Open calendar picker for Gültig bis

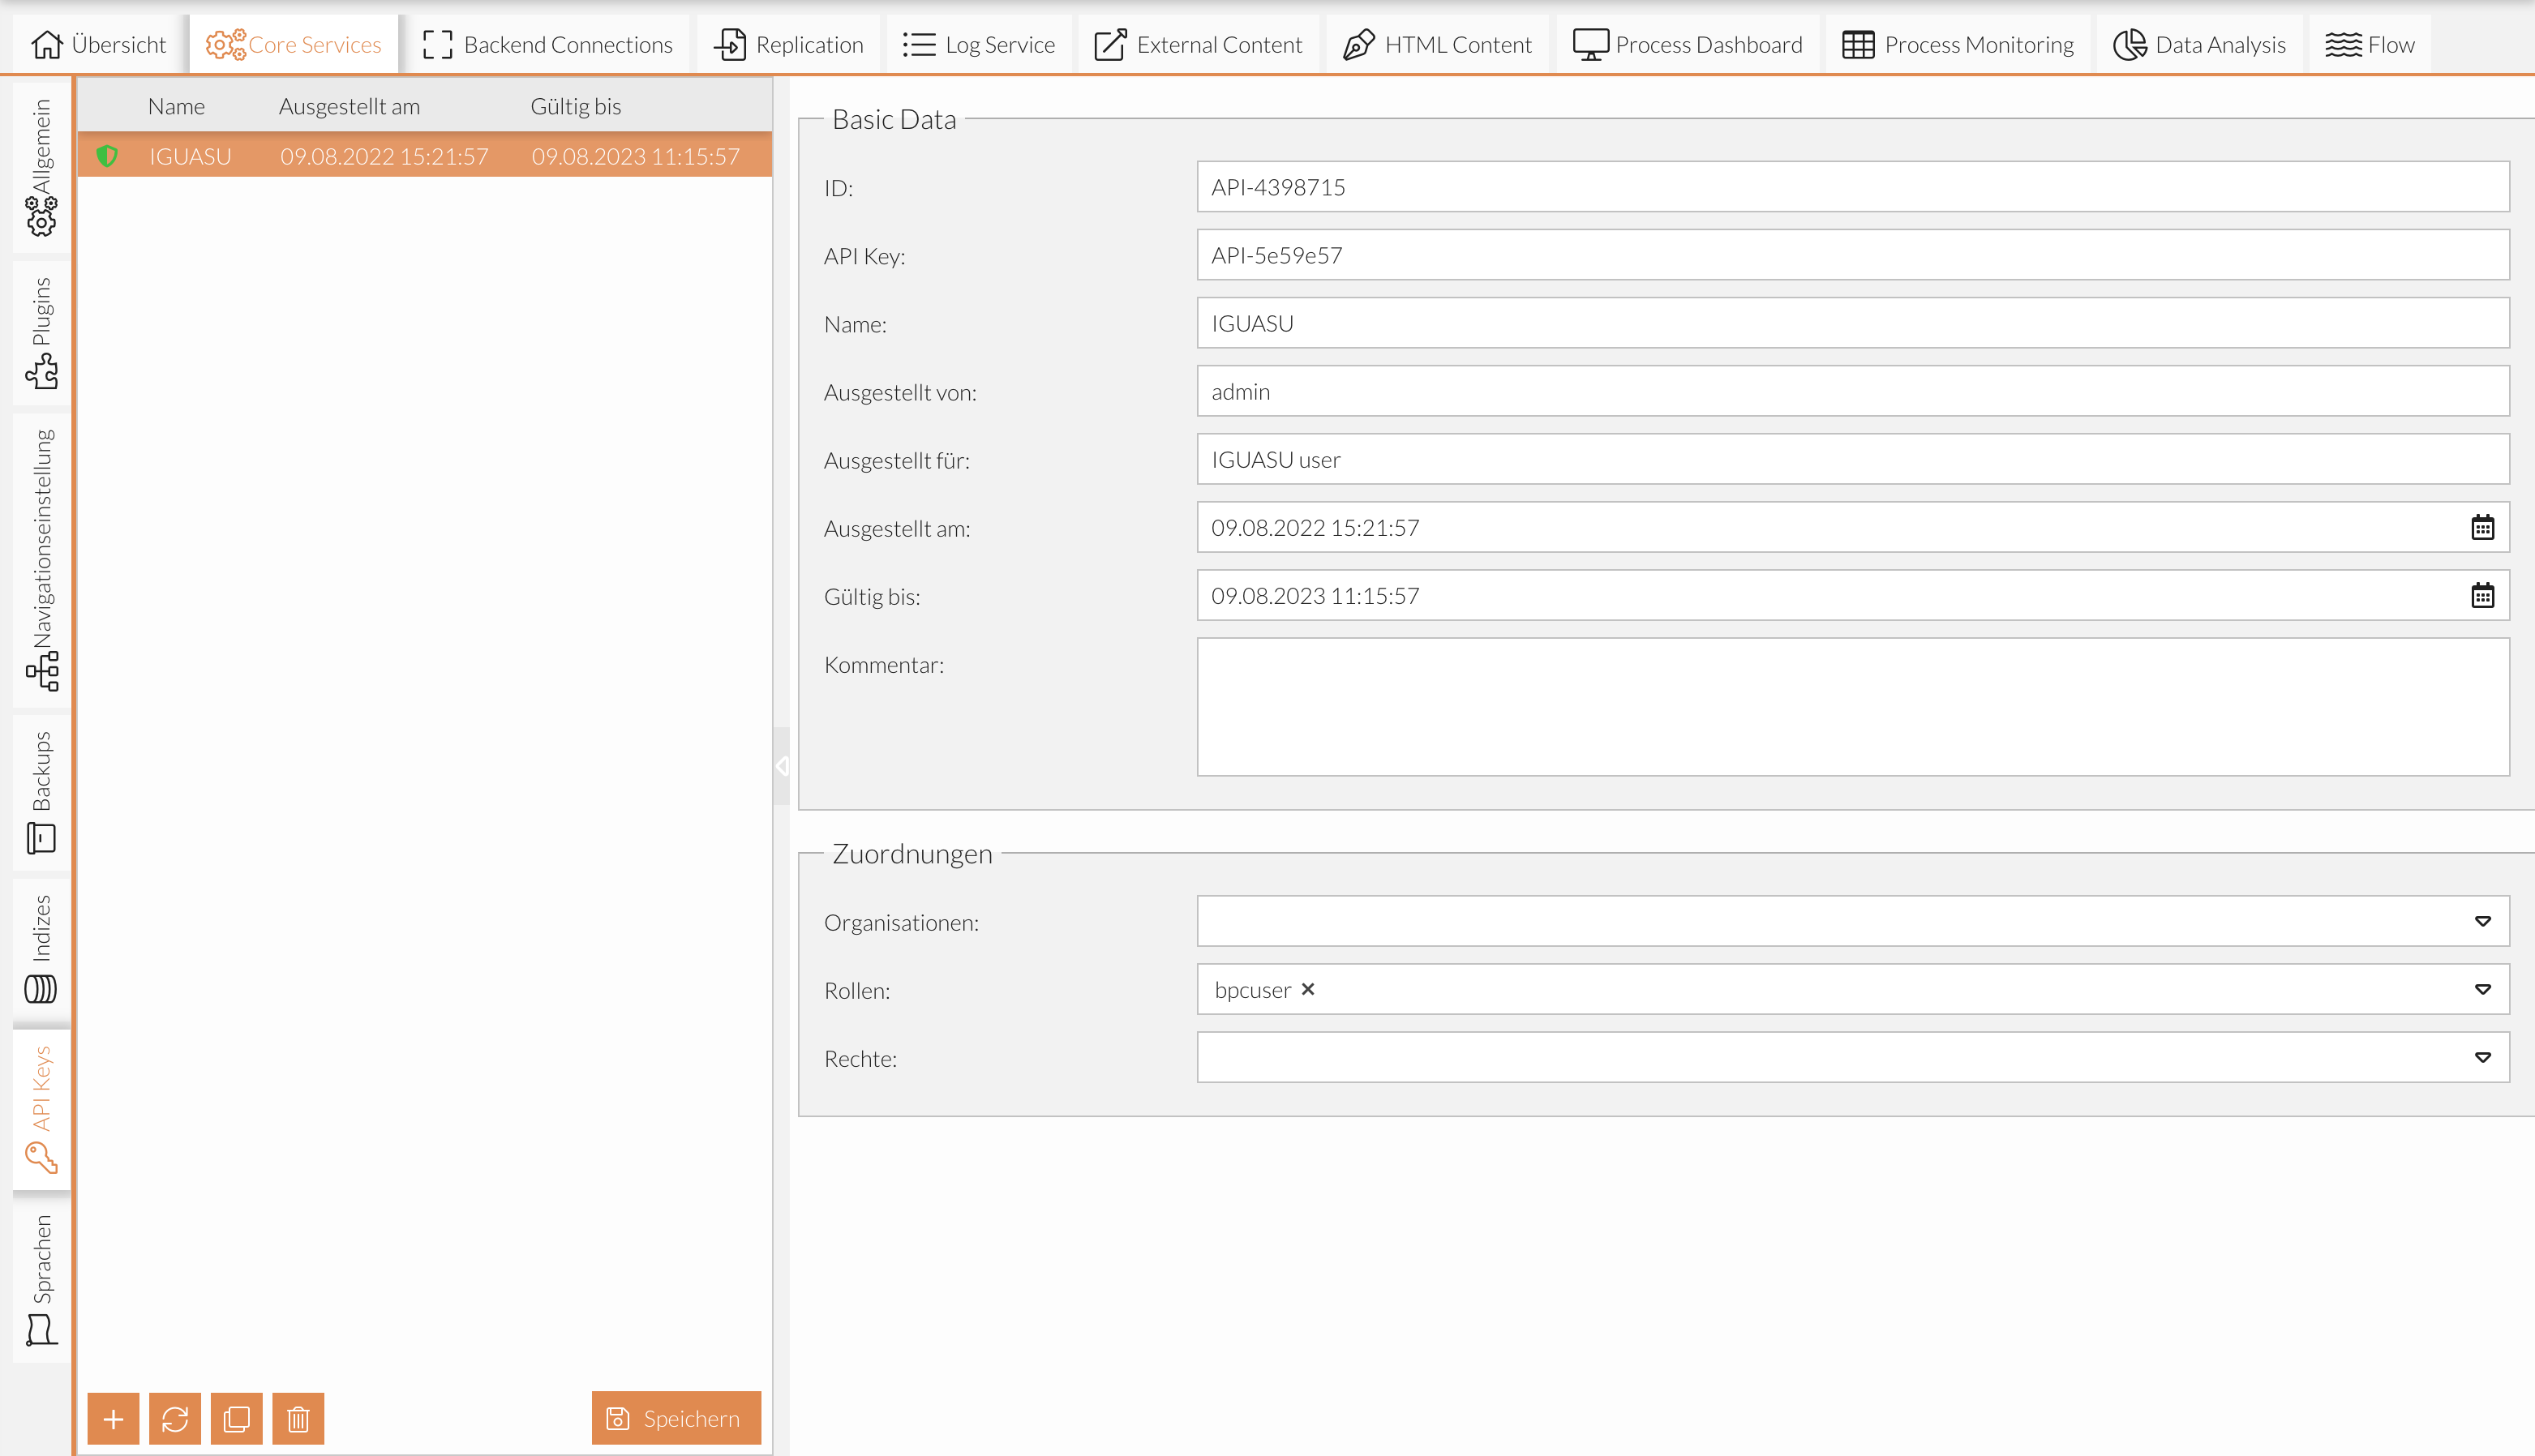[2482, 596]
